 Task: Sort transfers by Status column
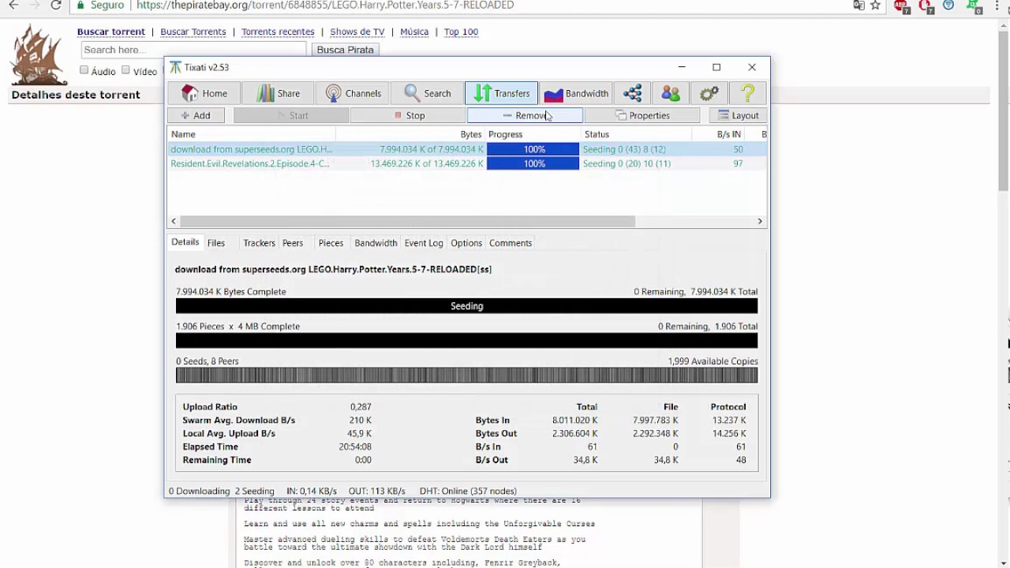point(636,134)
